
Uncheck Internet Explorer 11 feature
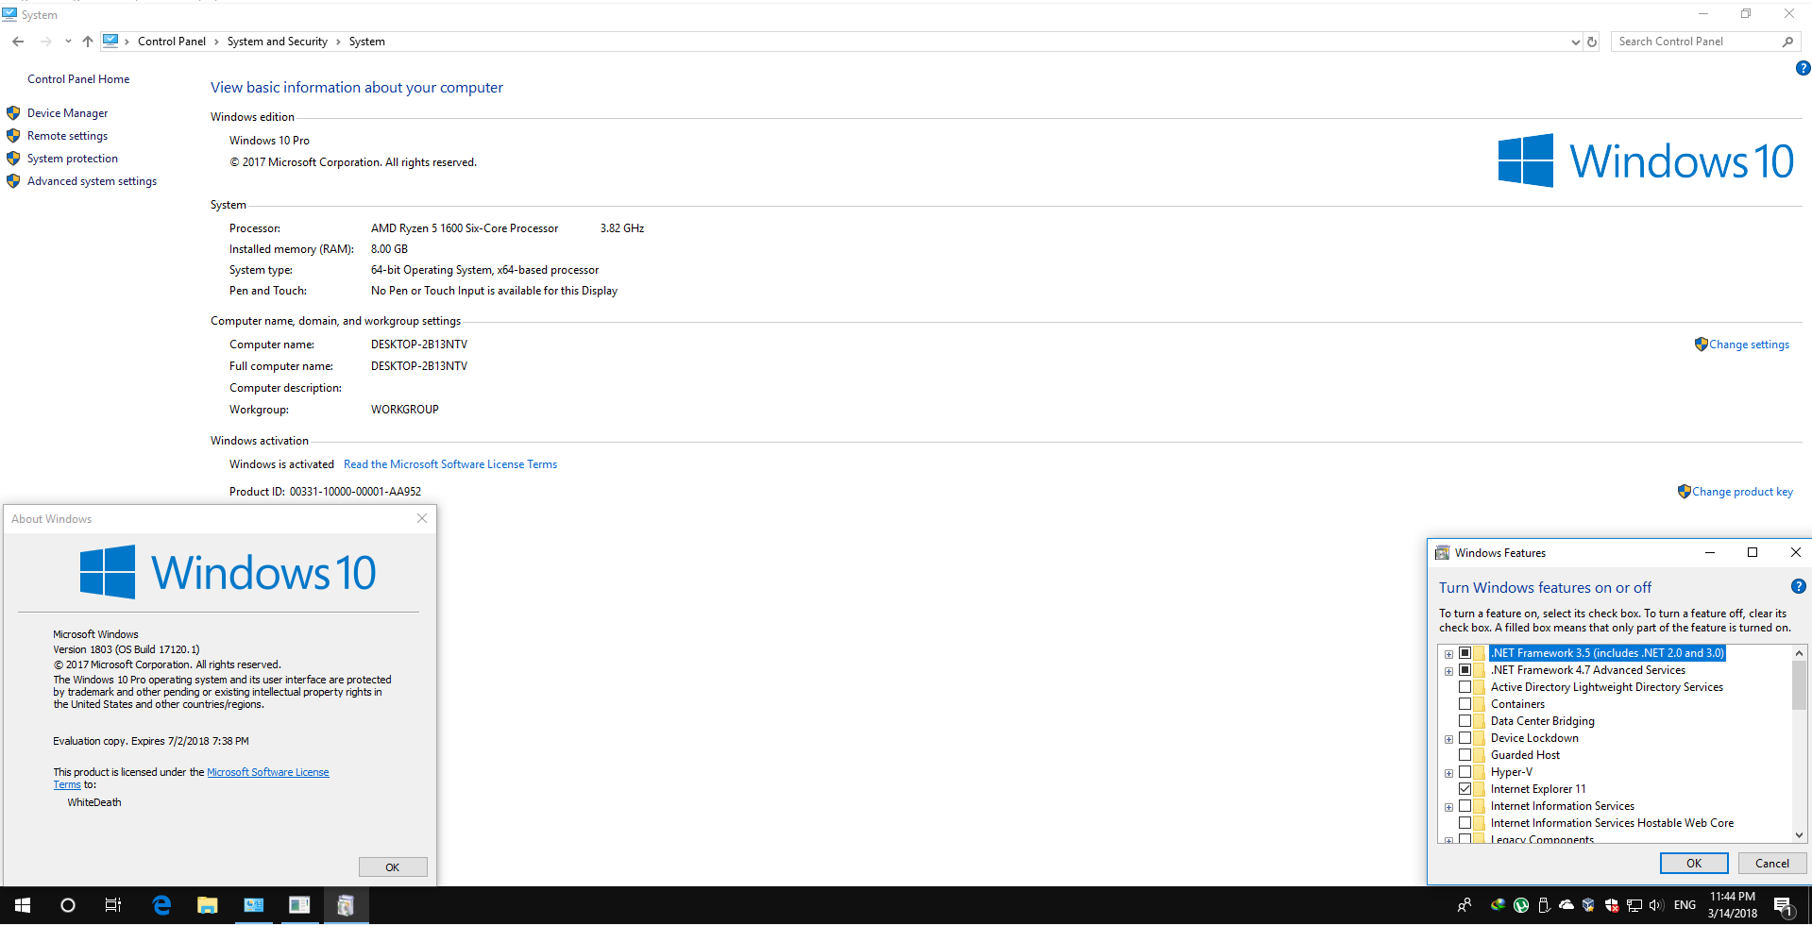pyautogui.click(x=1465, y=789)
